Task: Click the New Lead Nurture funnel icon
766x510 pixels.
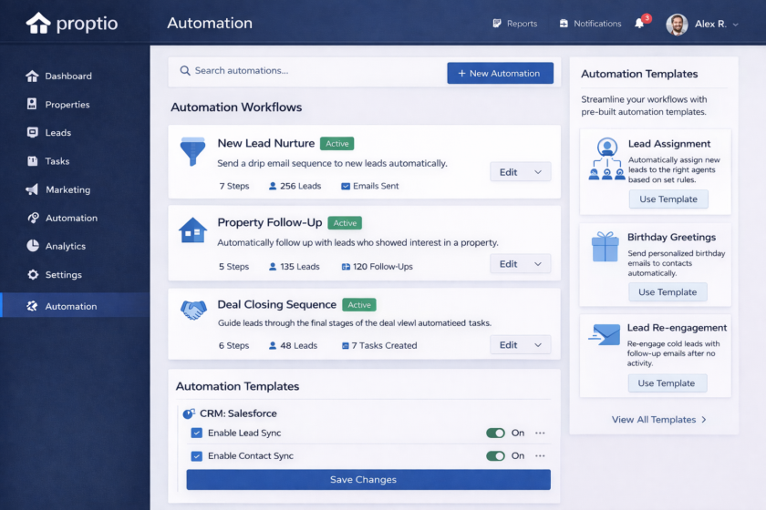Action: (192, 151)
